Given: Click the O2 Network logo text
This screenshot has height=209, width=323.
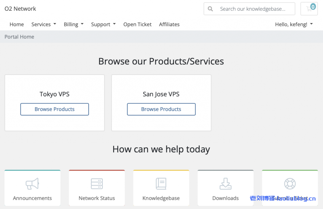Looking at the screenshot, I should [x=20, y=9].
